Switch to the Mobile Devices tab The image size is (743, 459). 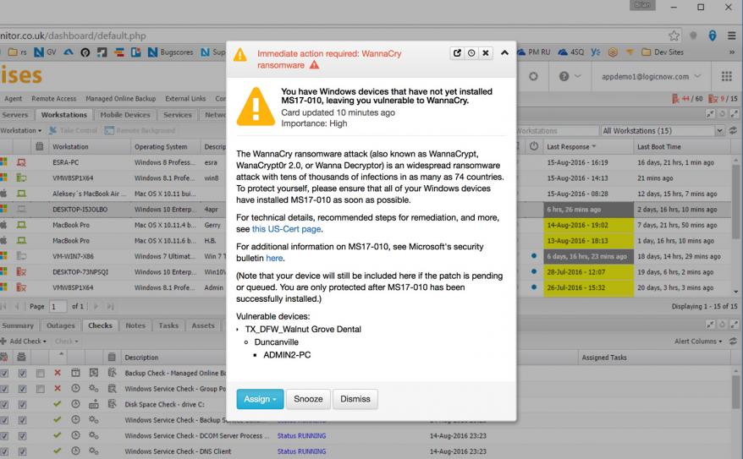[125, 114]
